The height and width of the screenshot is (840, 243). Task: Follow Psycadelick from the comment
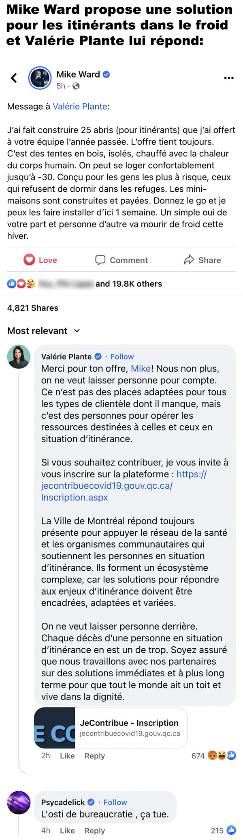pos(115,802)
